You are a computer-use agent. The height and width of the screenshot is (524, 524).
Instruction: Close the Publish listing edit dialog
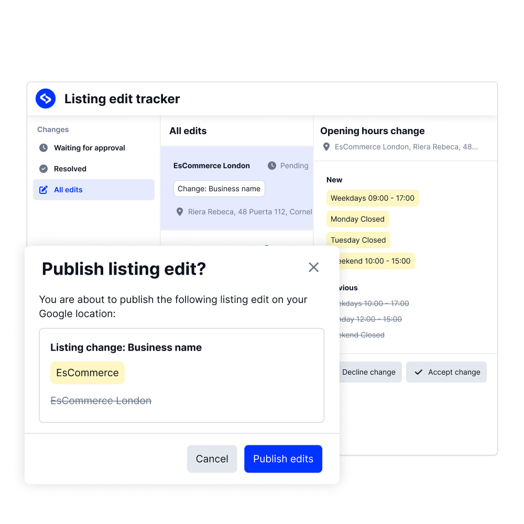313,267
